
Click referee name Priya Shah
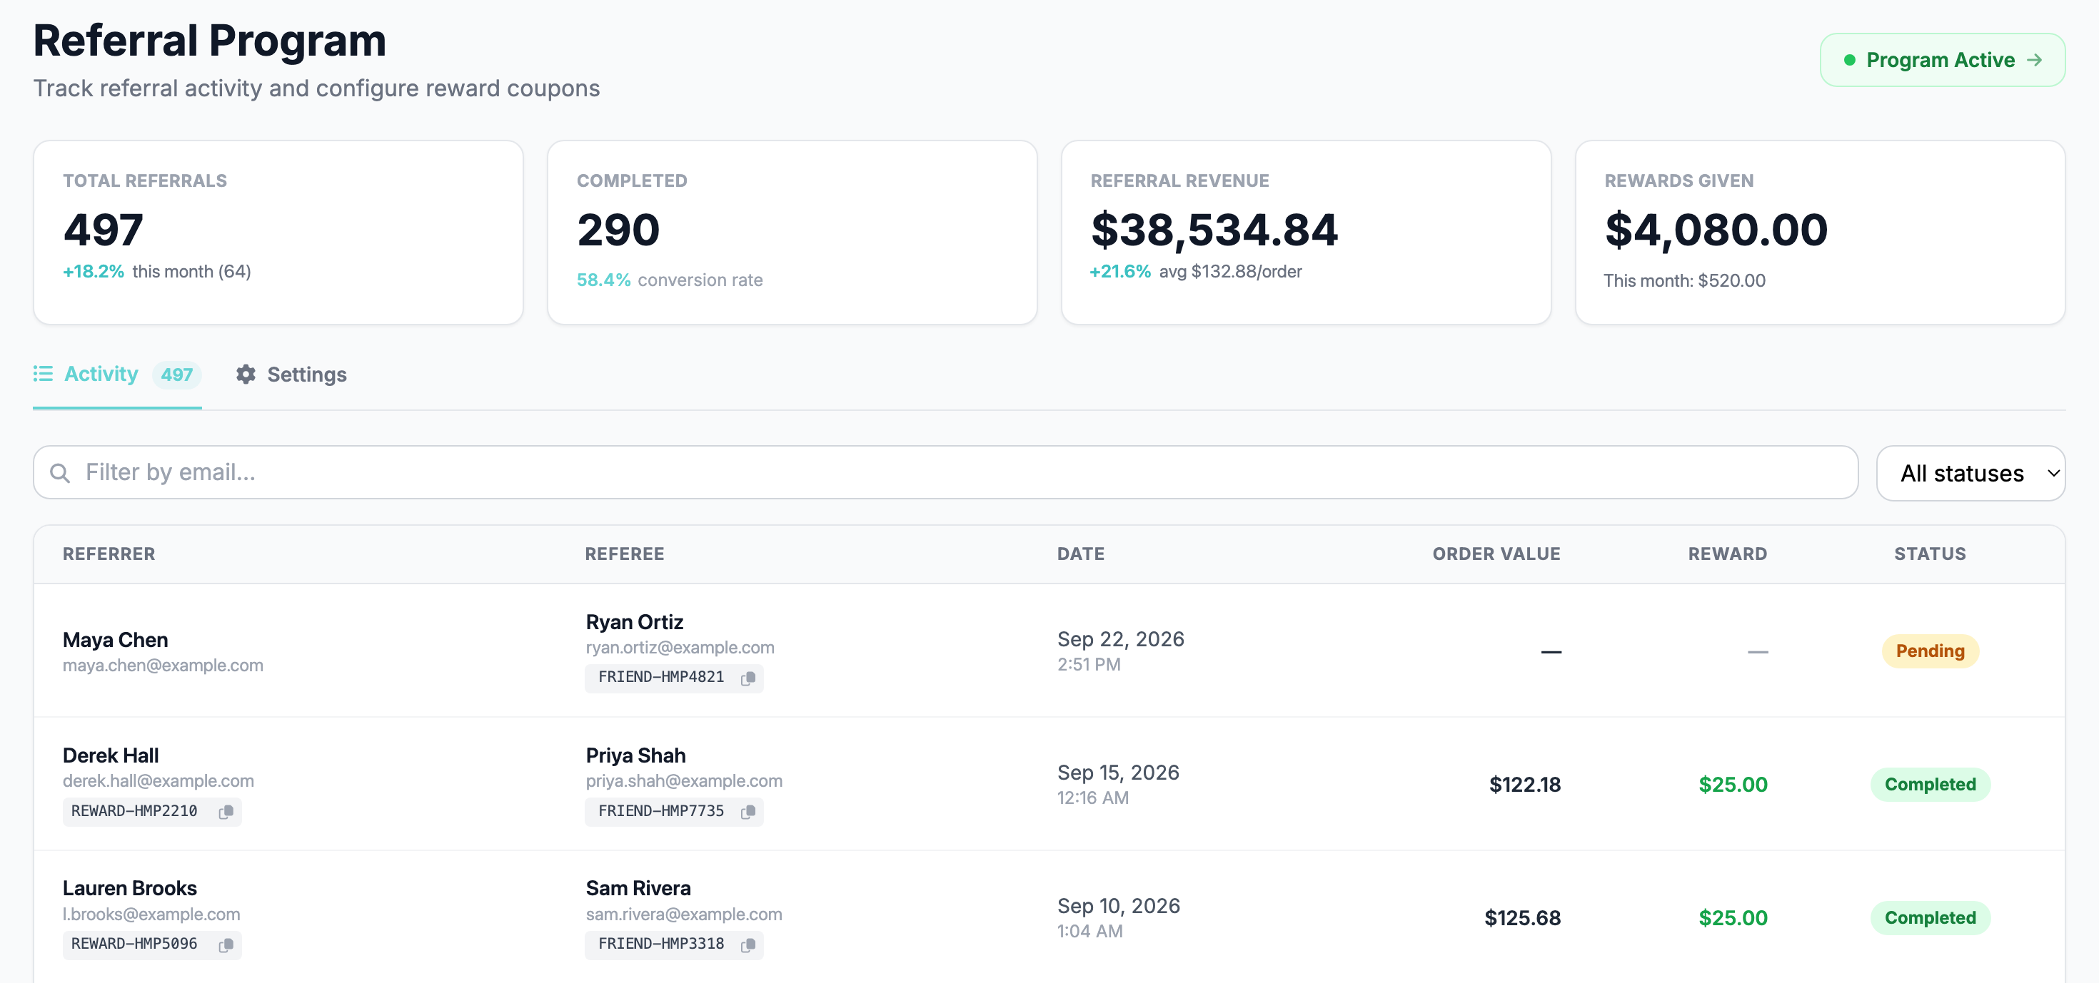(635, 755)
